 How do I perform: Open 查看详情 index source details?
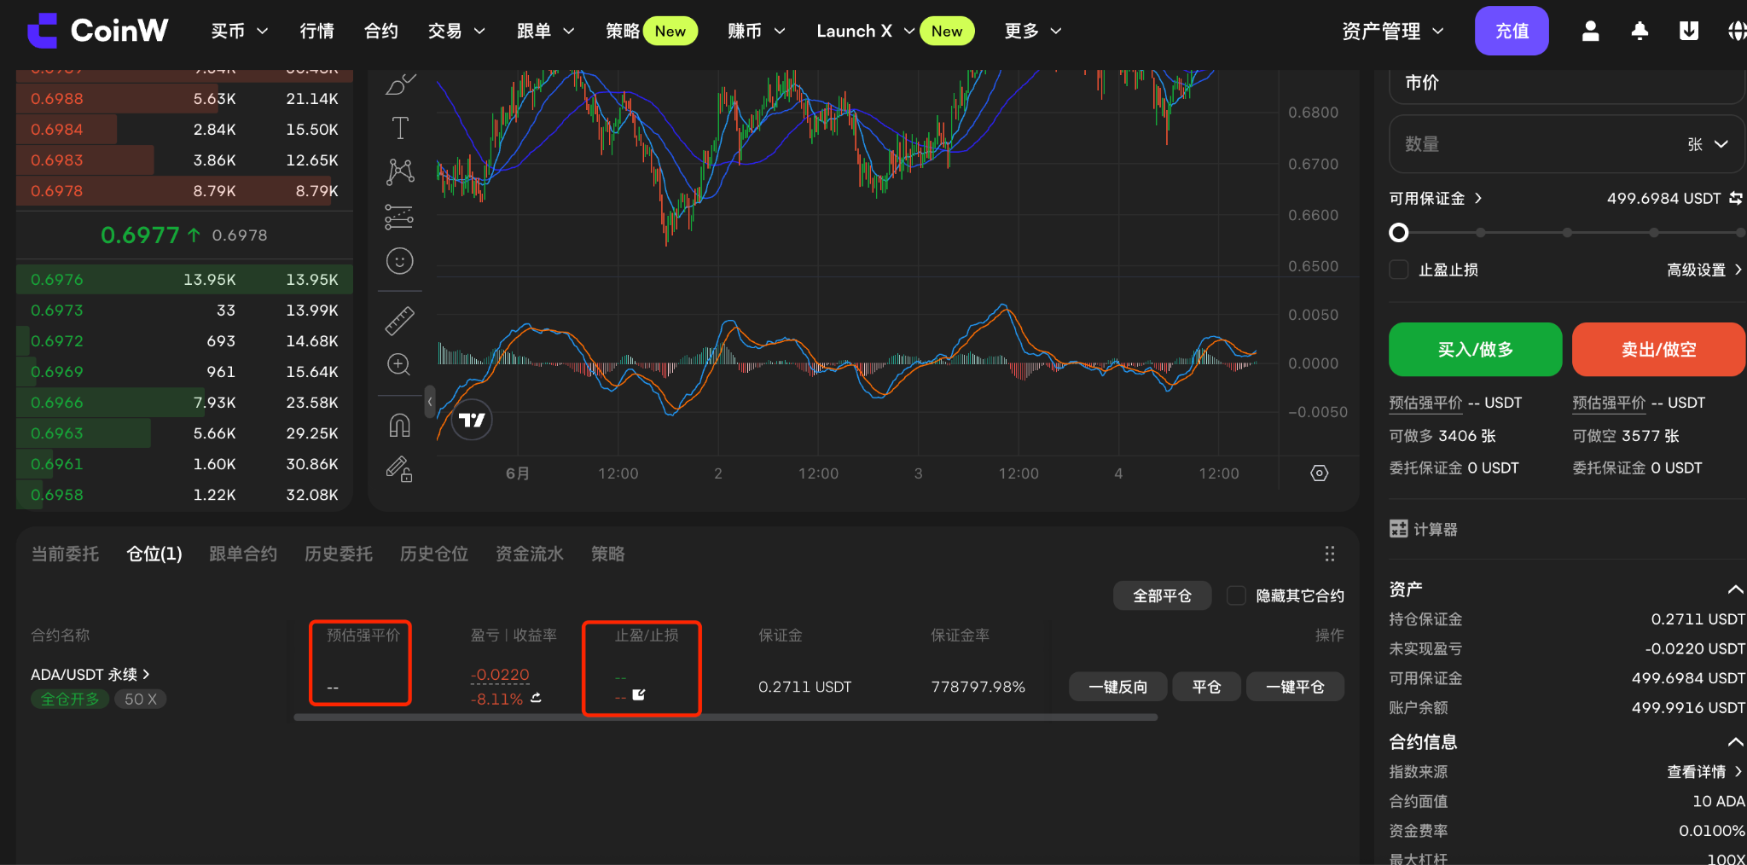pos(1704,771)
